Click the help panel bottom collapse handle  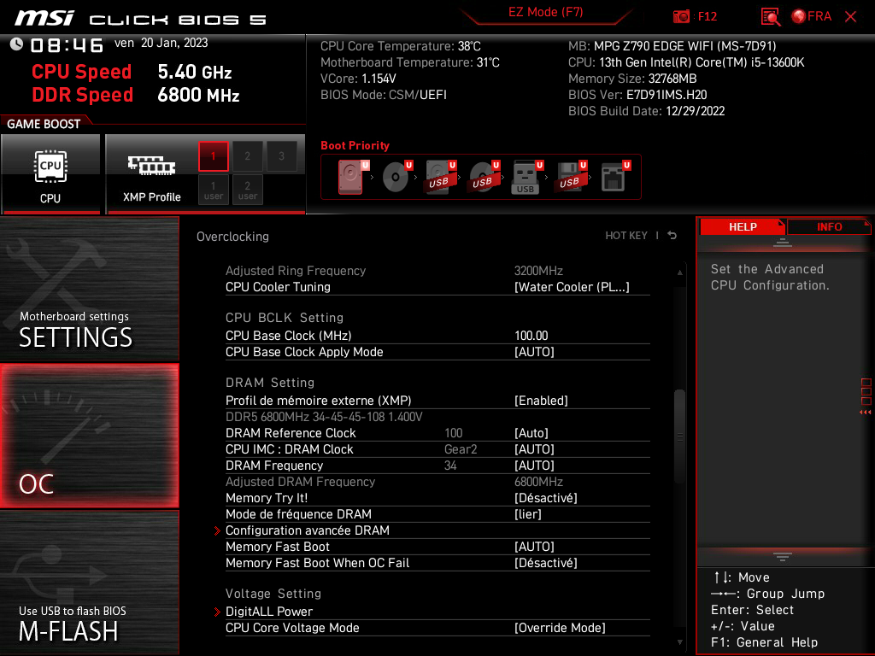(x=783, y=556)
